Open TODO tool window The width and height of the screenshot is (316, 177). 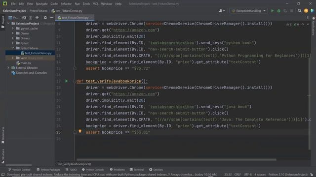point(71,170)
